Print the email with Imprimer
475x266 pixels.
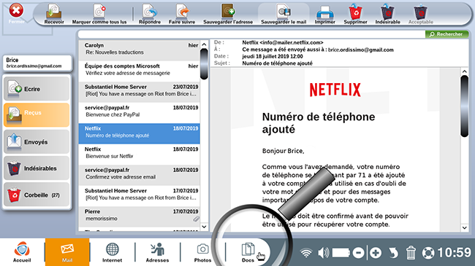[324, 15]
